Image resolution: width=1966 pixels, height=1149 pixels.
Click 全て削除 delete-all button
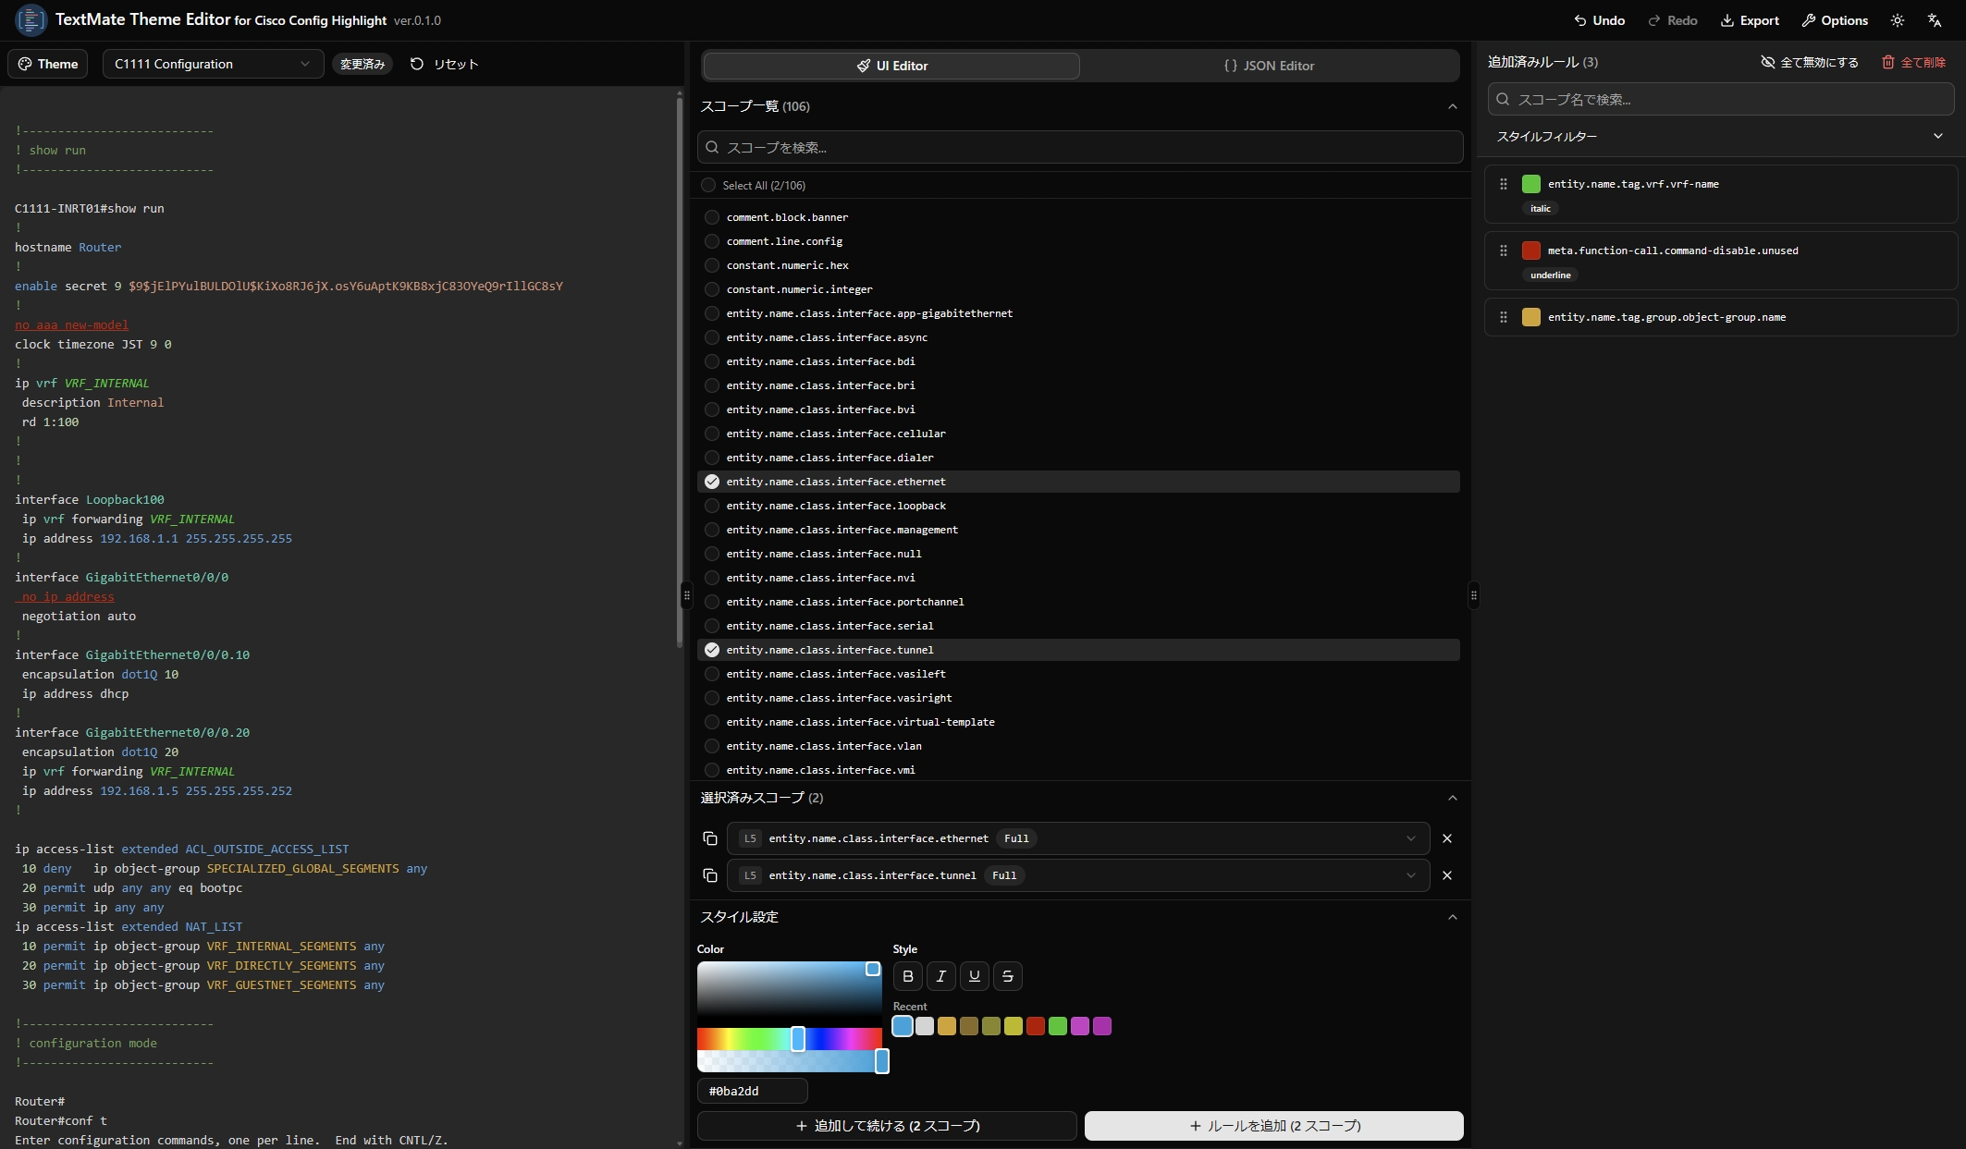(1914, 62)
